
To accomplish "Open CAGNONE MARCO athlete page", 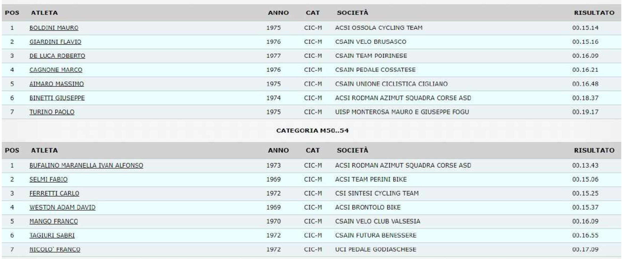I will pos(56,70).
